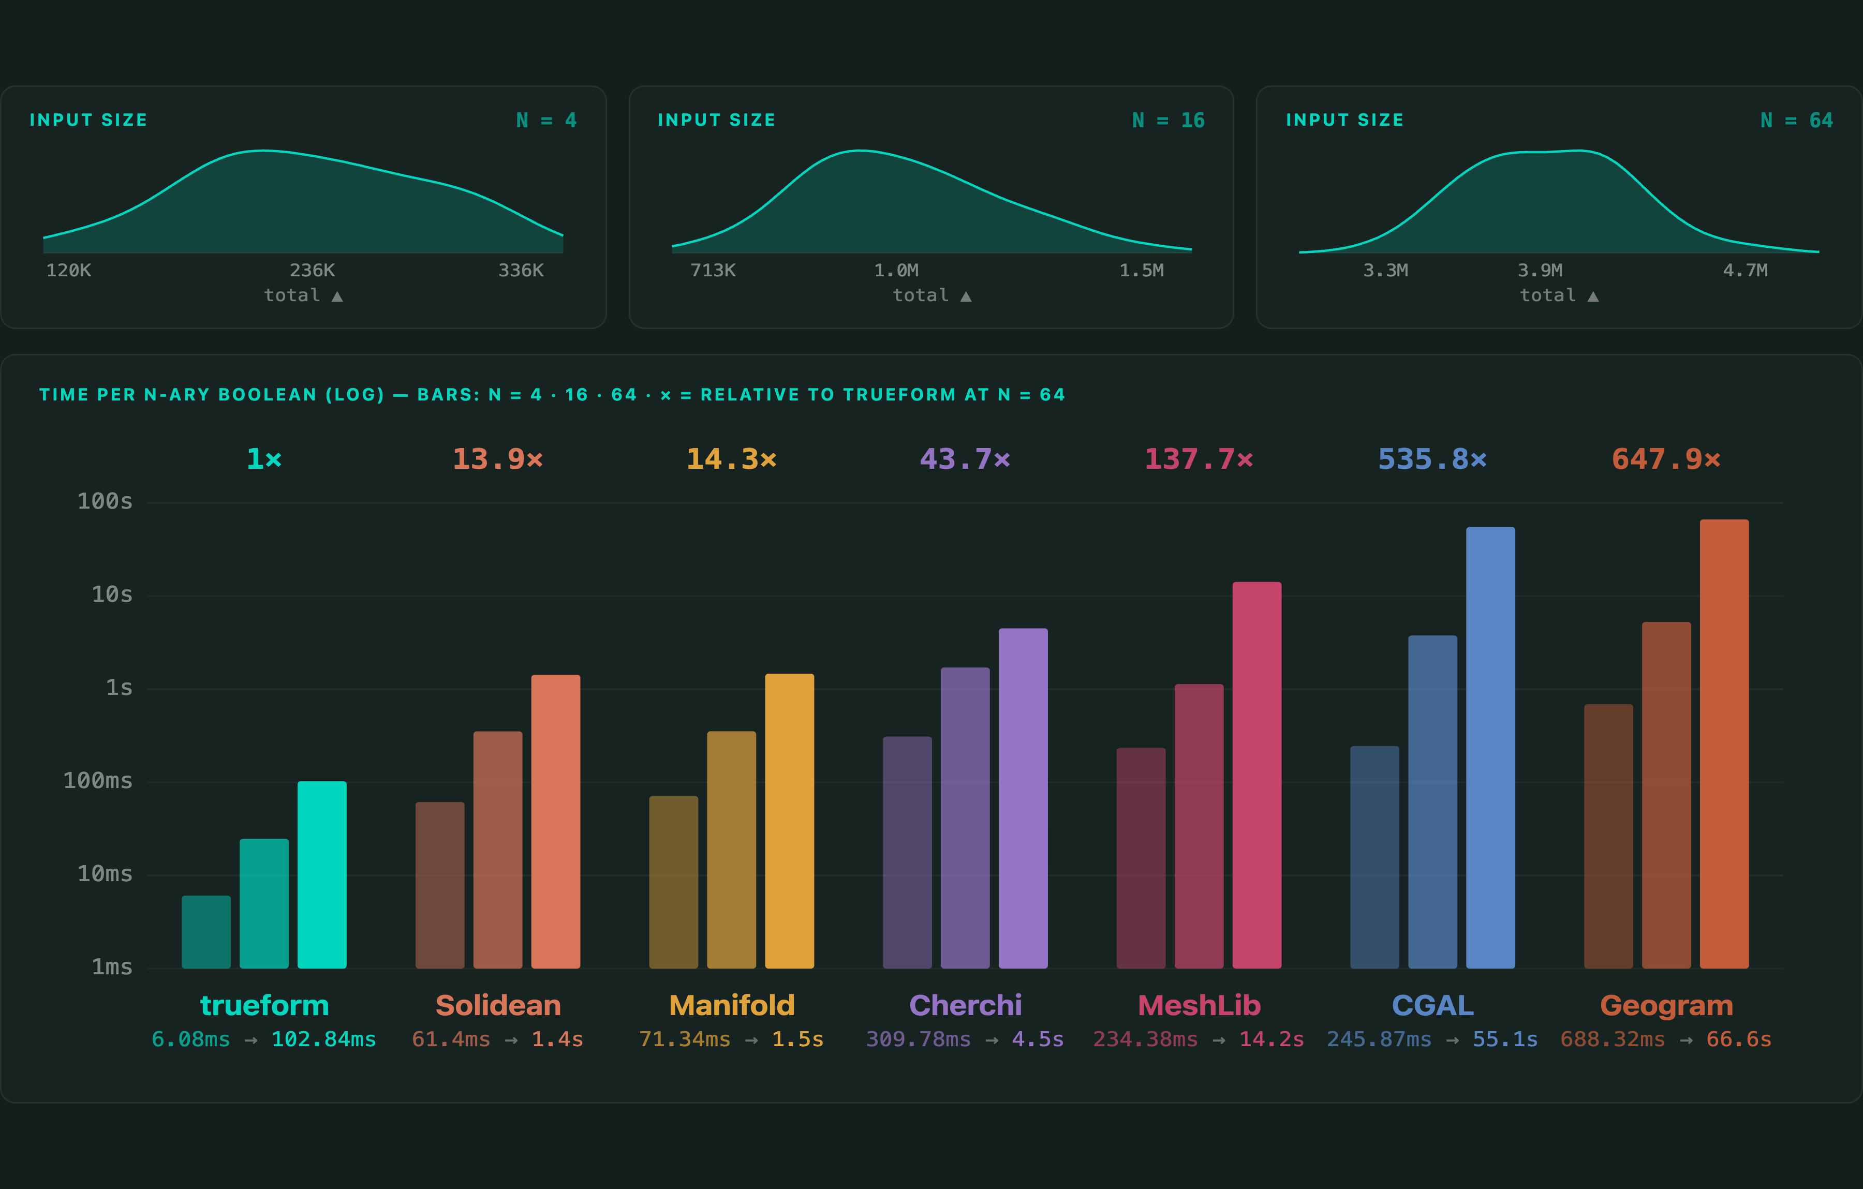Screen dimensions: 1863x1189
Task: Click the 3.3M axis value
Action: [1385, 270]
